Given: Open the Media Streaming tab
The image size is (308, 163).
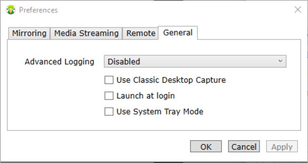Looking at the screenshot, I should [86, 33].
